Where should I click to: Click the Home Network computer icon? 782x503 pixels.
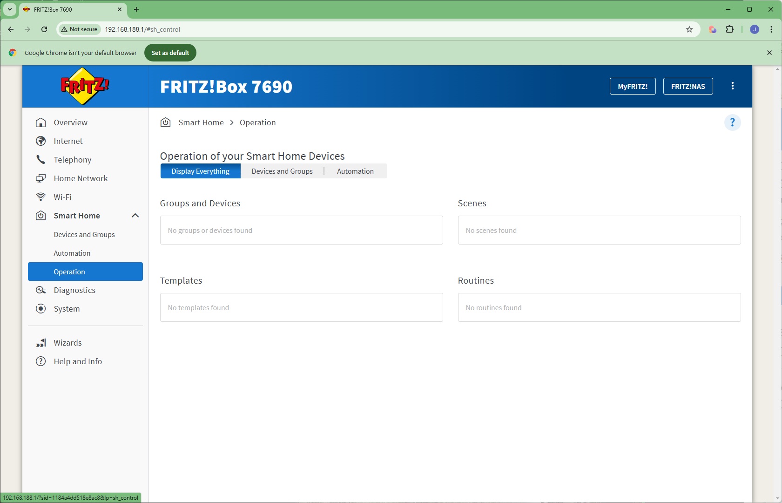(41, 178)
